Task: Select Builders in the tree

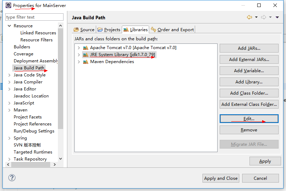Action: [22, 47]
